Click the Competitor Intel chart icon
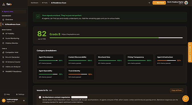 (3, 52)
